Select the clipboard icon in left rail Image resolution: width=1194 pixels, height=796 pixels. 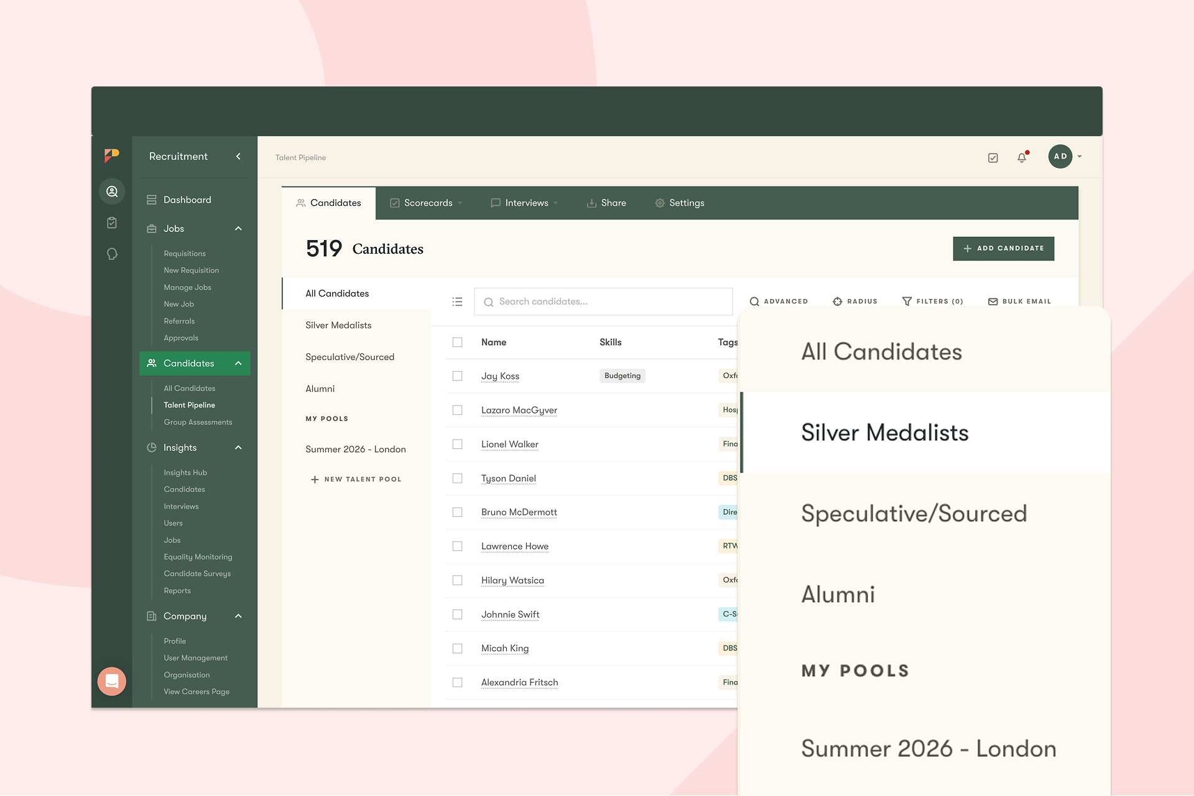(112, 223)
